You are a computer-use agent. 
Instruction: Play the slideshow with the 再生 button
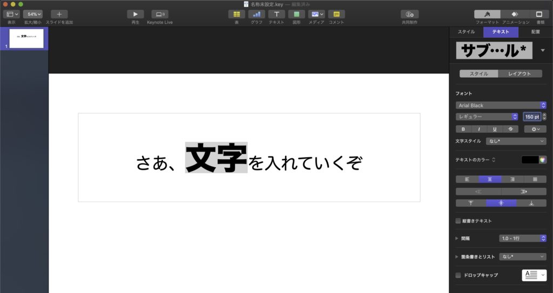136,14
